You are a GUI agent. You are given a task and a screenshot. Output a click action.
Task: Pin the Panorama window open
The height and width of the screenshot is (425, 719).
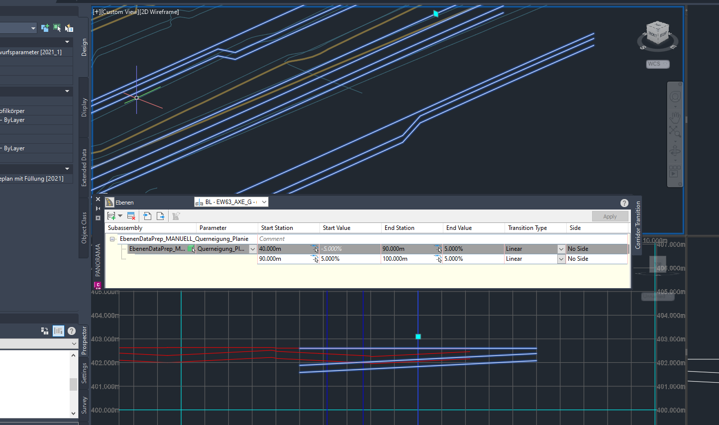98,209
